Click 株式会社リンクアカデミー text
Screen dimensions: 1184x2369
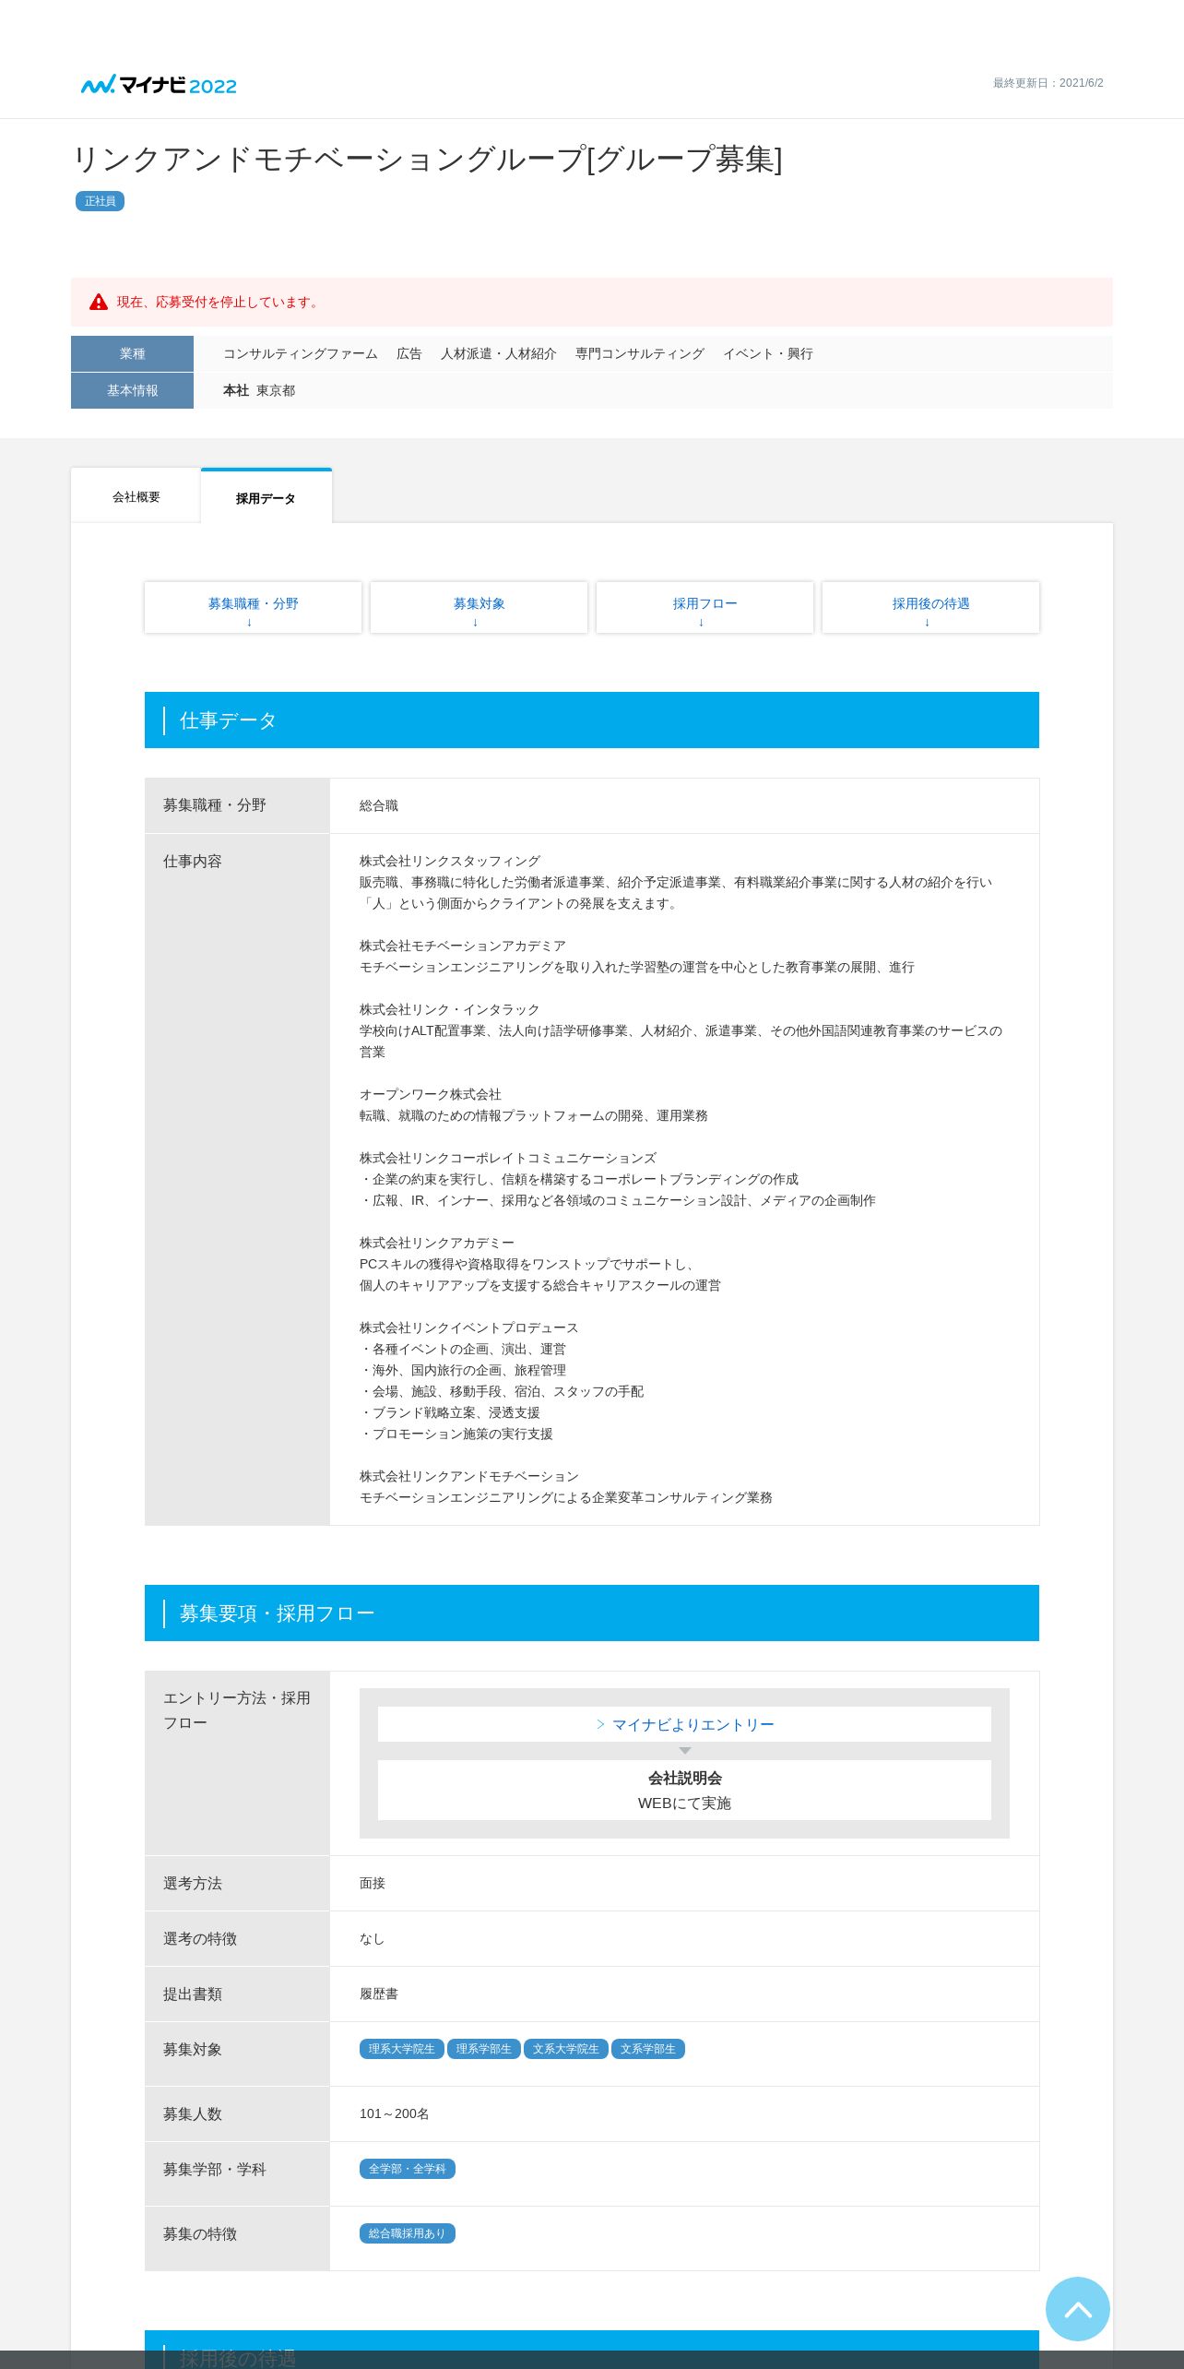pos(437,1243)
